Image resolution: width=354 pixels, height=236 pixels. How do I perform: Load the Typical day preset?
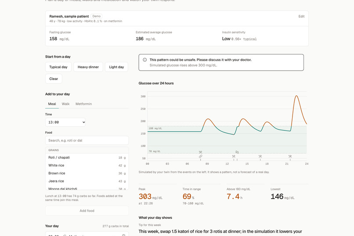pos(58,67)
